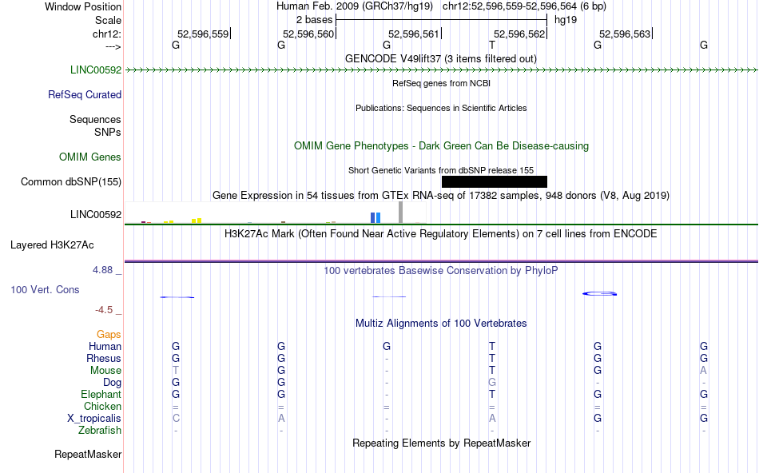This screenshot has width=759, height=473.
Task: Open the 100 Vert. Cons track label
Action: tap(45, 289)
